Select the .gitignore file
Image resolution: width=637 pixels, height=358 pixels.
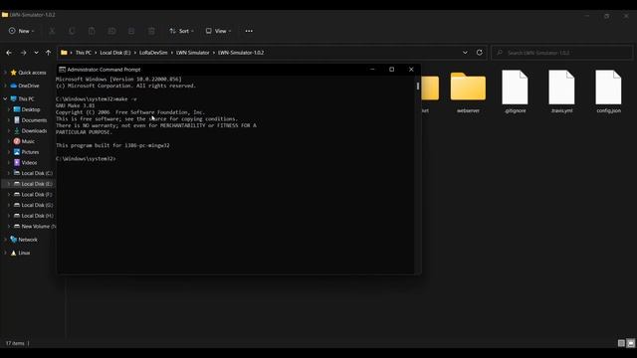tap(516, 92)
